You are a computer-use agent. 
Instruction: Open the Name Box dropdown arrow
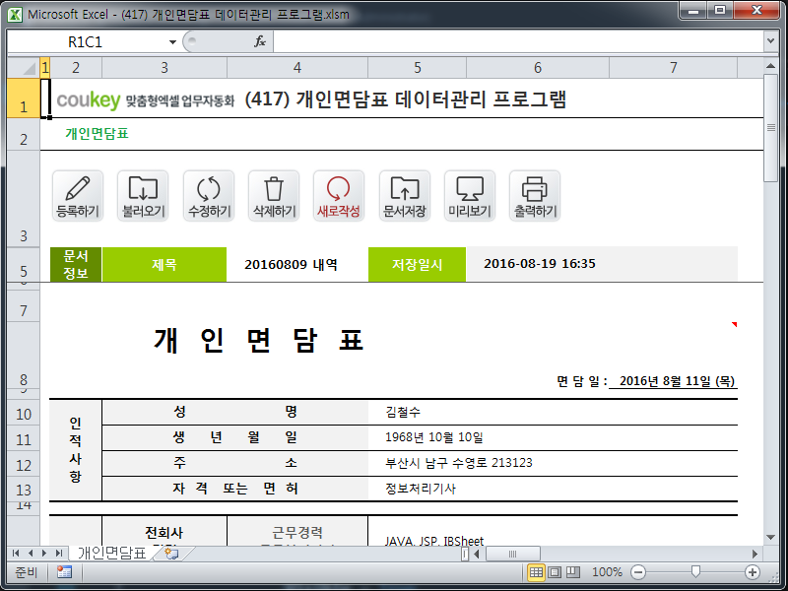[172, 41]
